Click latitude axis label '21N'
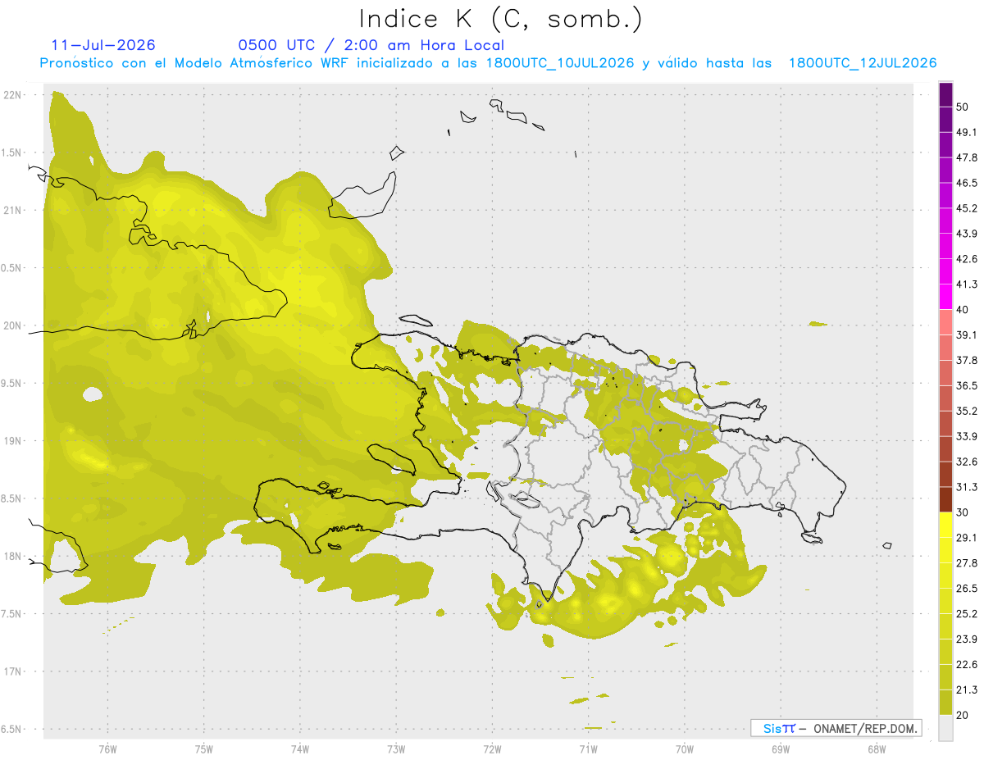Screen dimensions: 984x760 (x=13, y=210)
